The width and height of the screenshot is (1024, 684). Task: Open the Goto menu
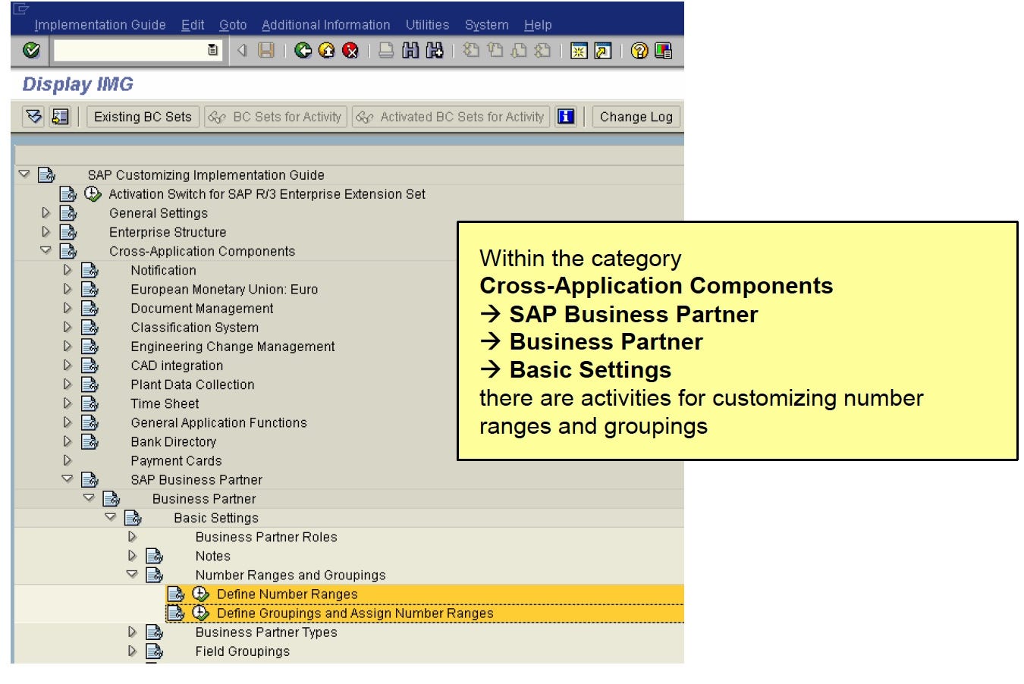coord(233,25)
